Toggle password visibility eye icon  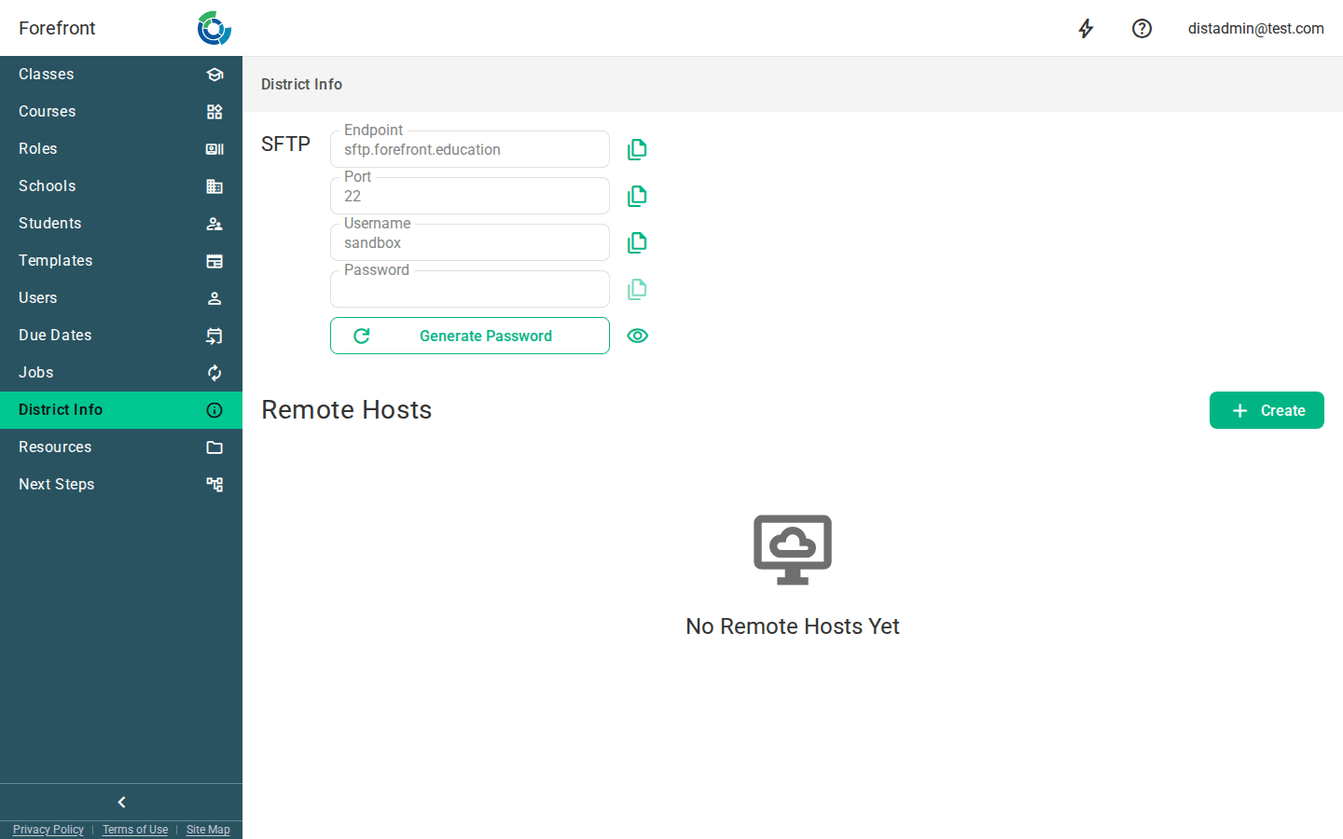coord(637,336)
